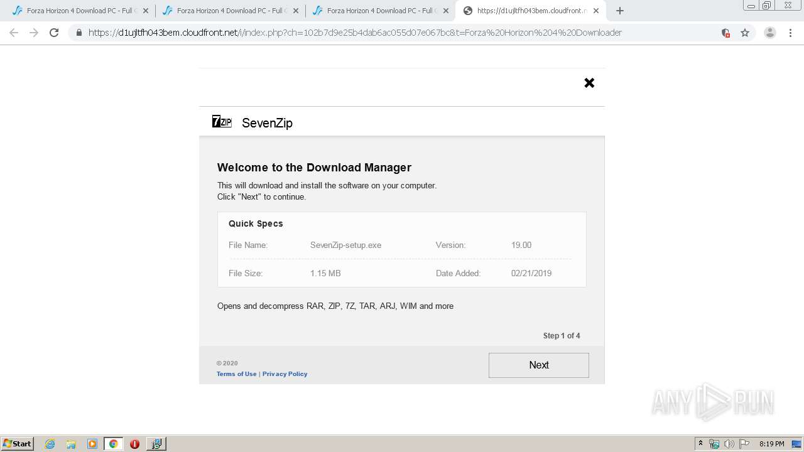Viewport: 804px width, 452px height.
Task: Click the address bar URL field
Action: click(x=355, y=33)
